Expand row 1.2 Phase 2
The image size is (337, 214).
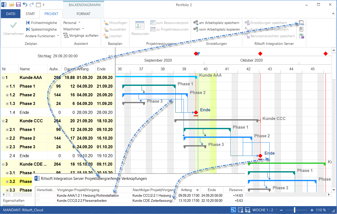pos(7,95)
